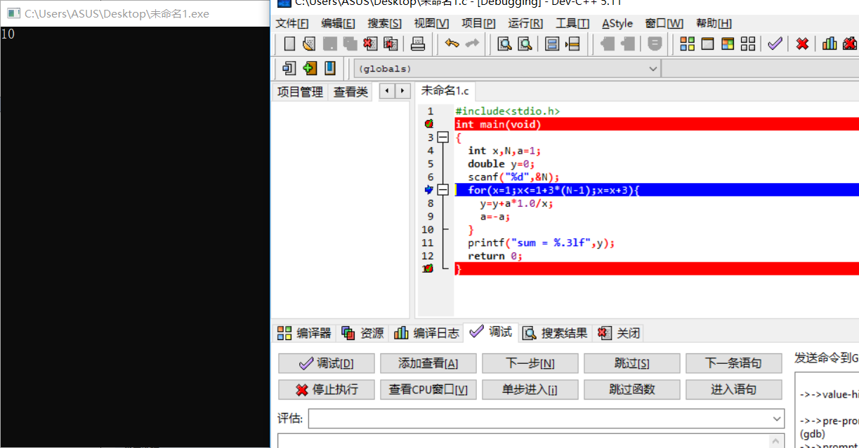Viewport: 859px width, 448px height.
Task: Open the 工具[T] menu
Action: (x=572, y=23)
